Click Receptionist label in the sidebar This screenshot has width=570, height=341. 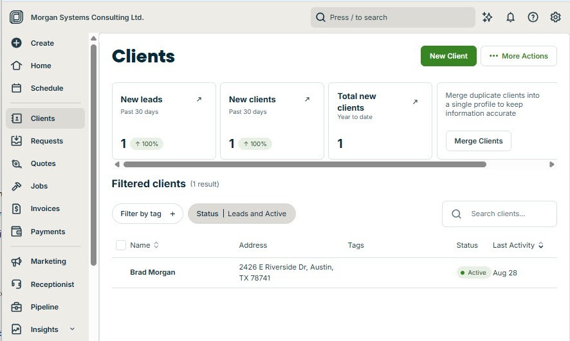52,284
